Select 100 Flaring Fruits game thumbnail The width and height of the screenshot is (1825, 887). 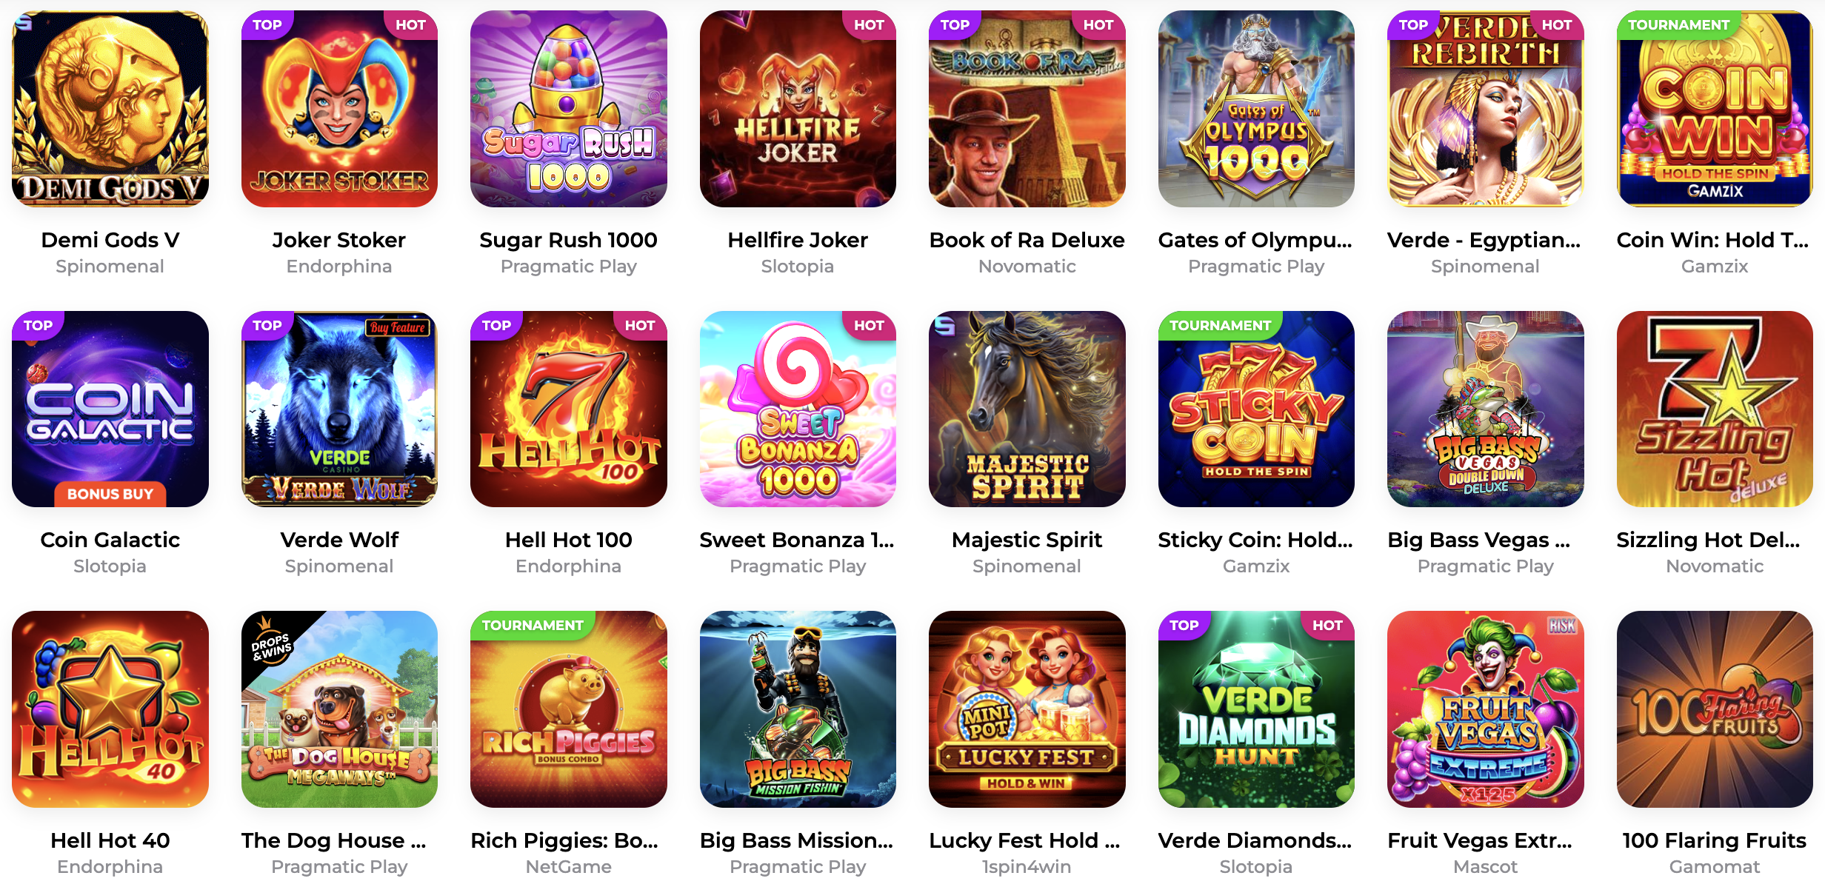pos(1715,709)
